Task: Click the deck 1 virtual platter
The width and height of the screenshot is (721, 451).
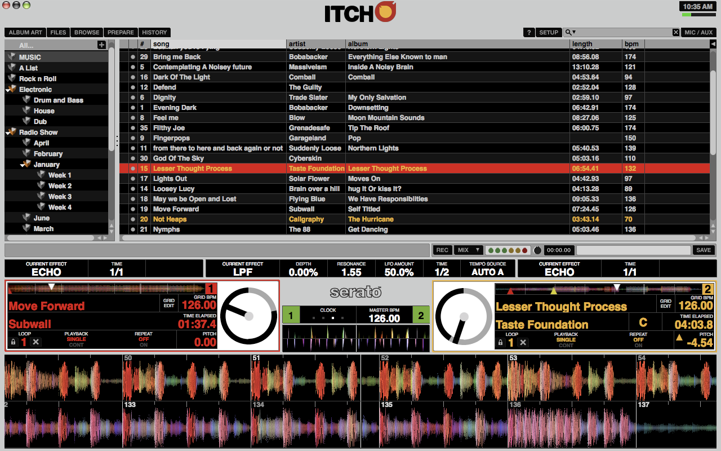Action: coord(248,316)
